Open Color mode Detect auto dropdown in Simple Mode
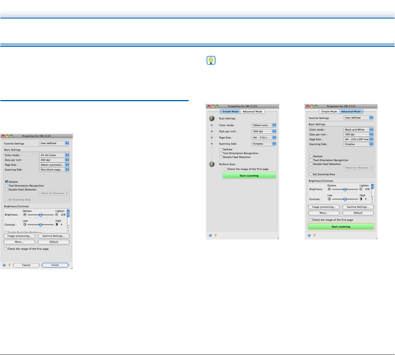Screen dimensions: 395x355 tap(264, 125)
